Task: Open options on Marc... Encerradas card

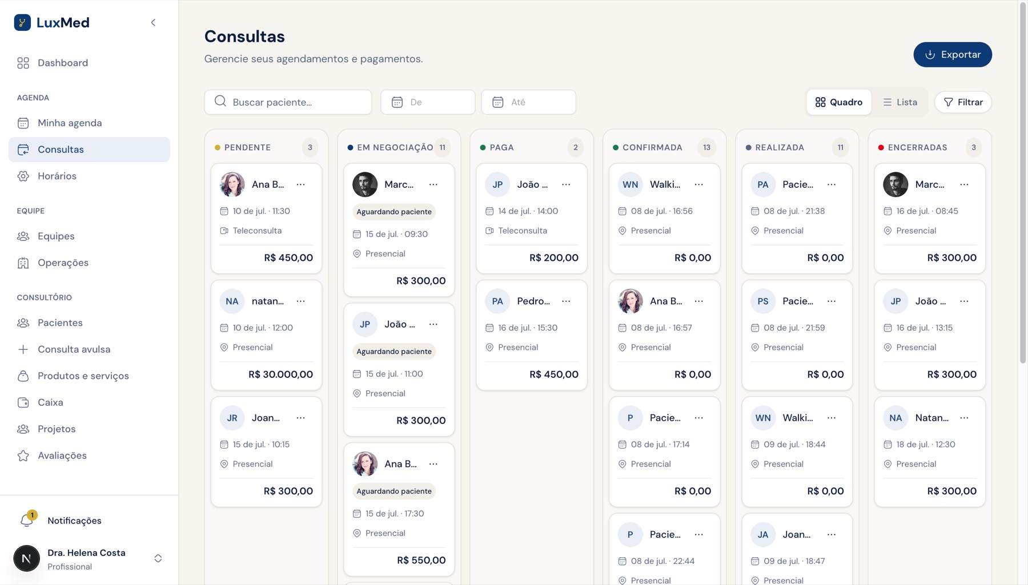Action: coord(964,184)
